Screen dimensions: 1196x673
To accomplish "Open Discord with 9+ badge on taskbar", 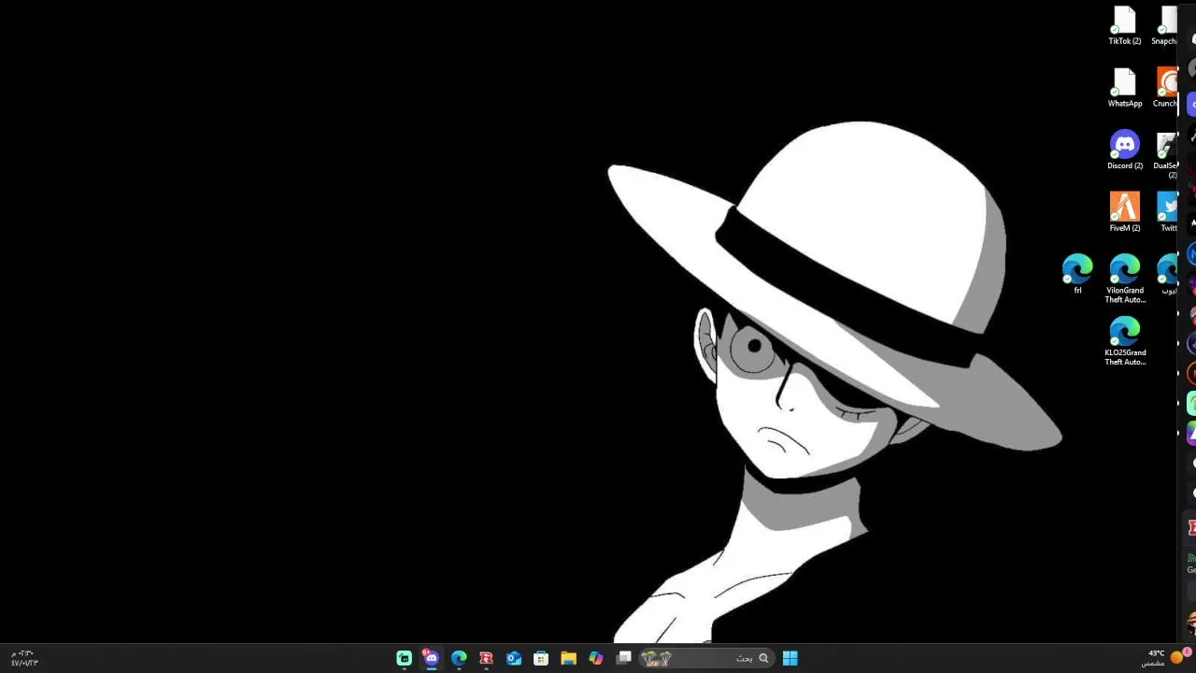I will 431,658.
